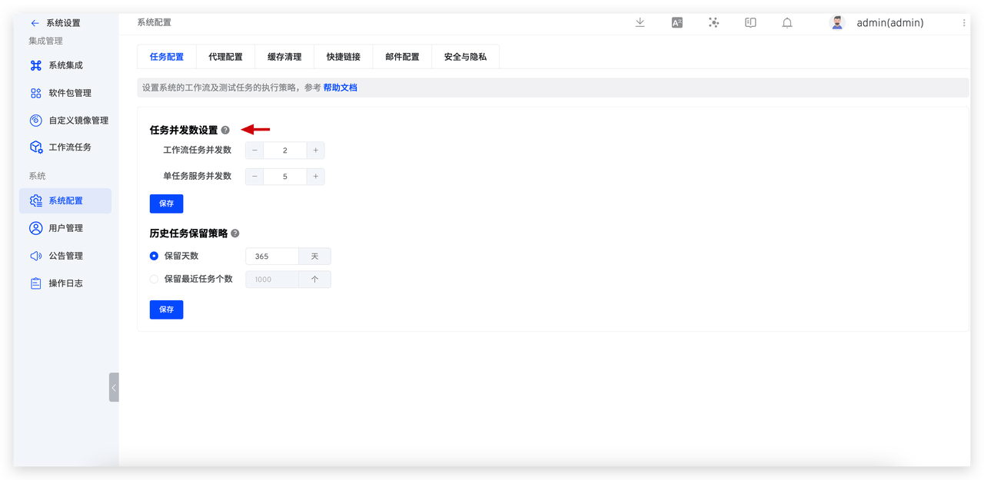Collapse the left sidebar with chevron handle

[x=114, y=388]
